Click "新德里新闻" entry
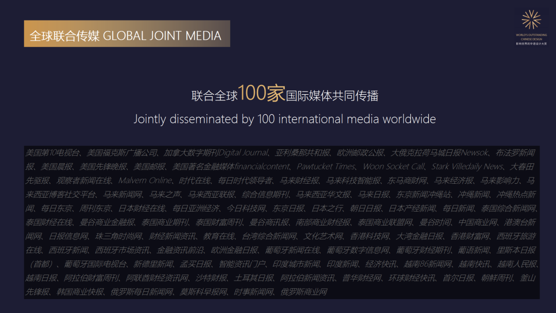The height and width of the screenshot is (313, 556). 153,264
